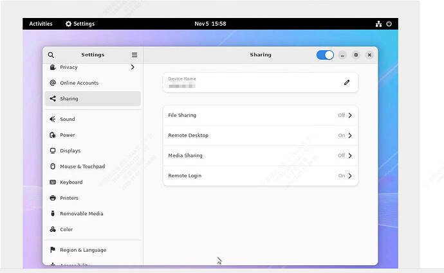
Task: Select Mouse & Touchpad in sidebar
Action: coord(82,166)
